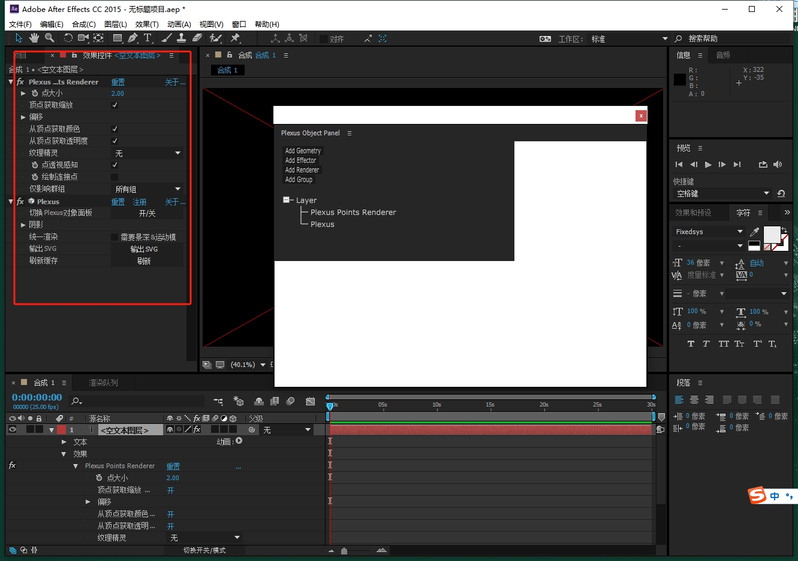Open the Graph Editor icon in timeline
The height and width of the screenshot is (561, 798).
(x=310, y=401)
